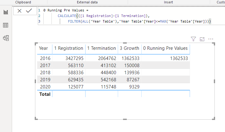Select the 2018 year cell
The width and height of the screenshot is (225, 132).
click(45, 73)
